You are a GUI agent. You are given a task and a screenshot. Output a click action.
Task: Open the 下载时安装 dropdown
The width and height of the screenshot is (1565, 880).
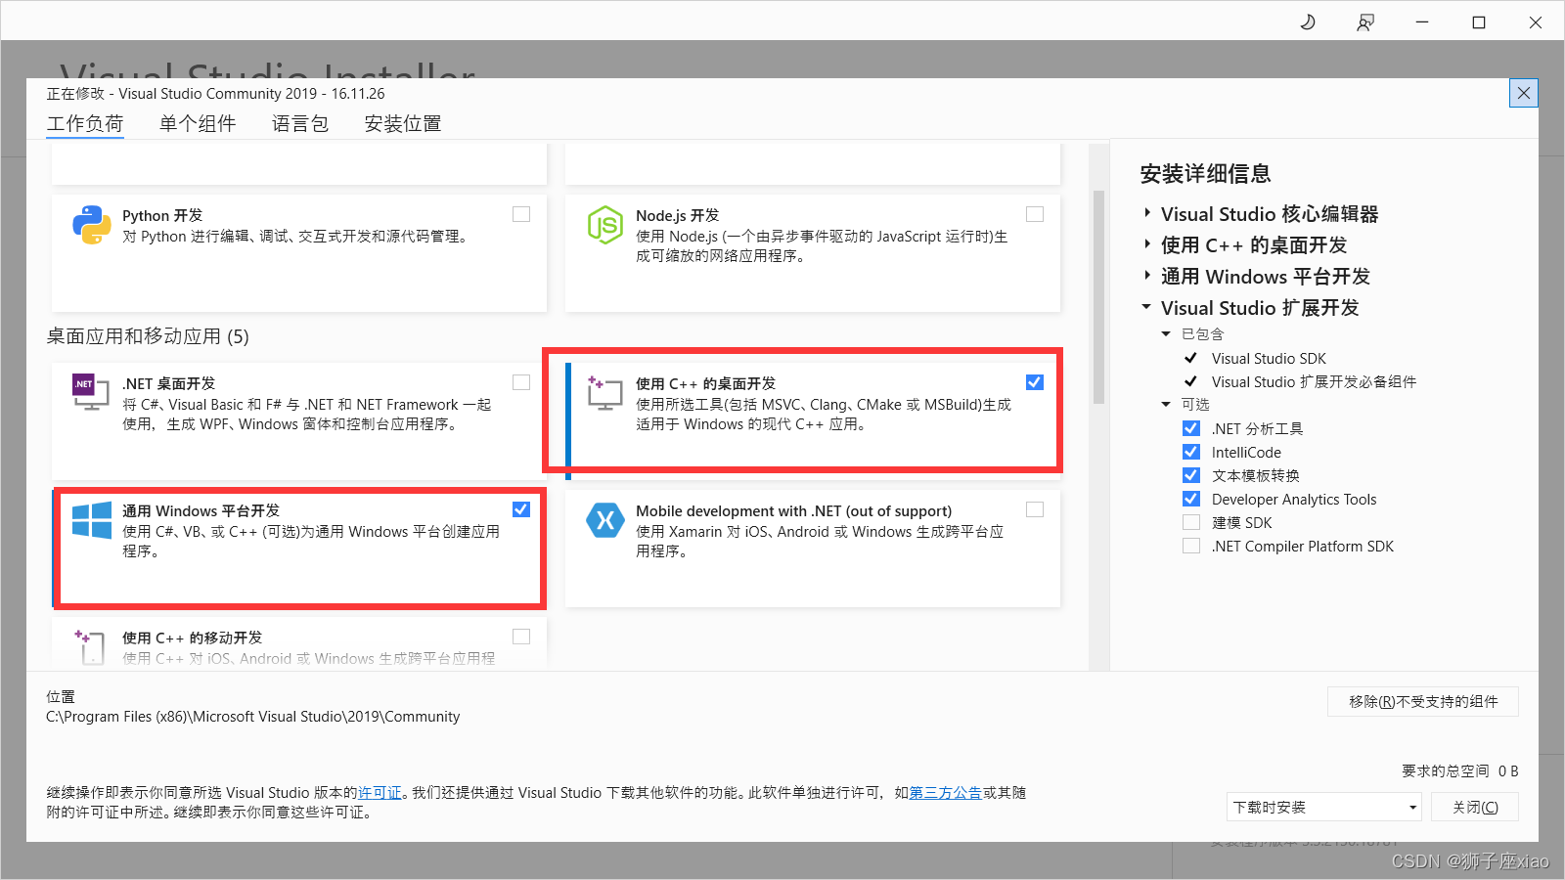pyautogui.click(x=1323, y=807)
